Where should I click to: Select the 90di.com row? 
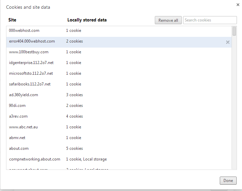(119, 107)
